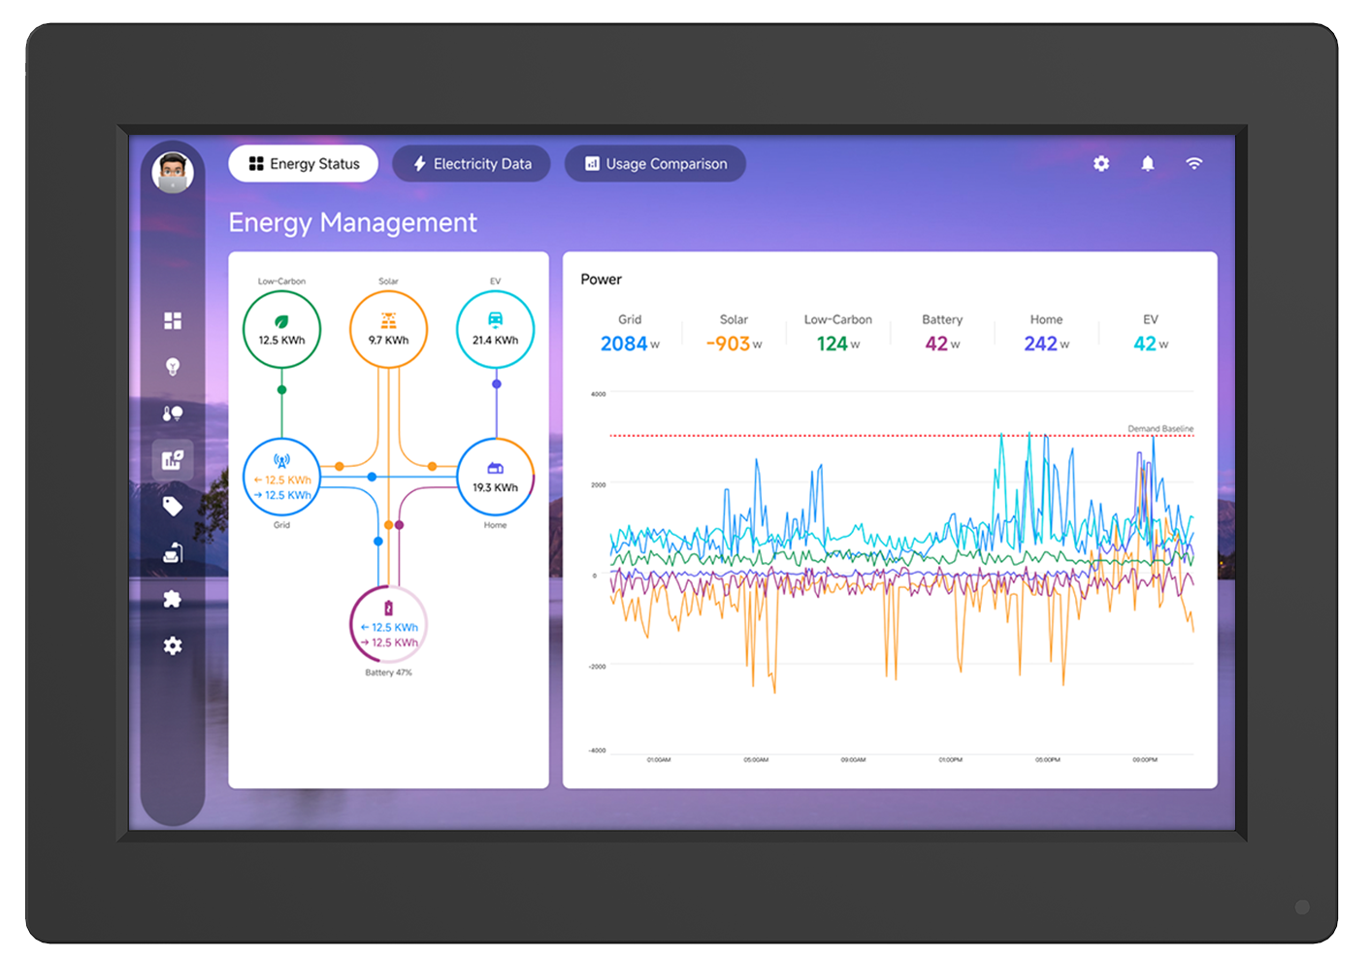Click the Battery 47% node circle
Viewport: 1372px width, 958px height.
click(388, 626)
